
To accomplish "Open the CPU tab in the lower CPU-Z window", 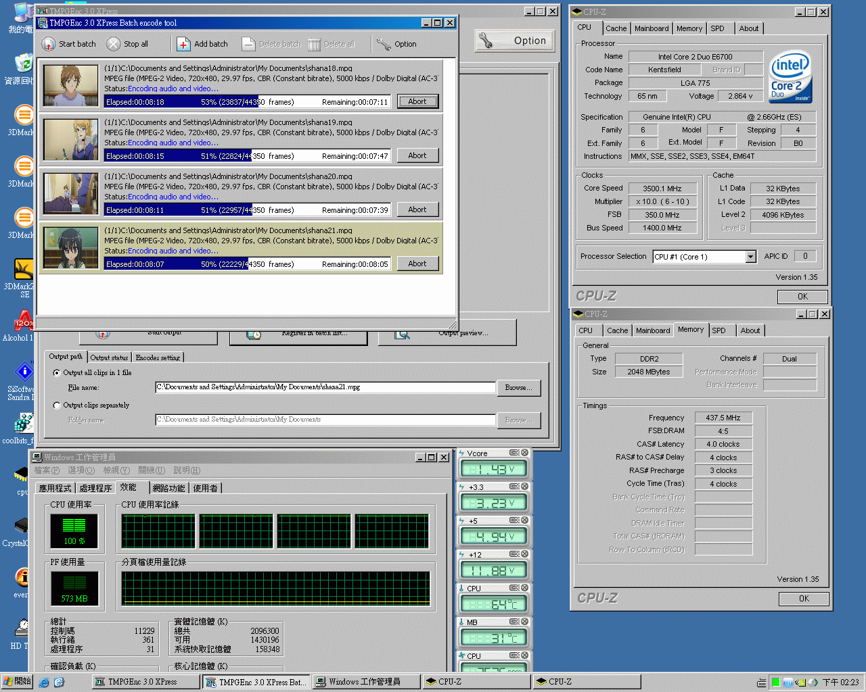I will 586,330.
